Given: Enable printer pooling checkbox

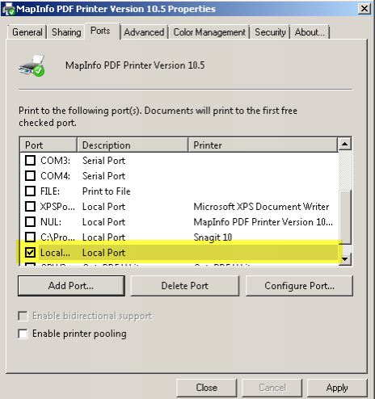Looking at the screenshot, I should point(23,334).
